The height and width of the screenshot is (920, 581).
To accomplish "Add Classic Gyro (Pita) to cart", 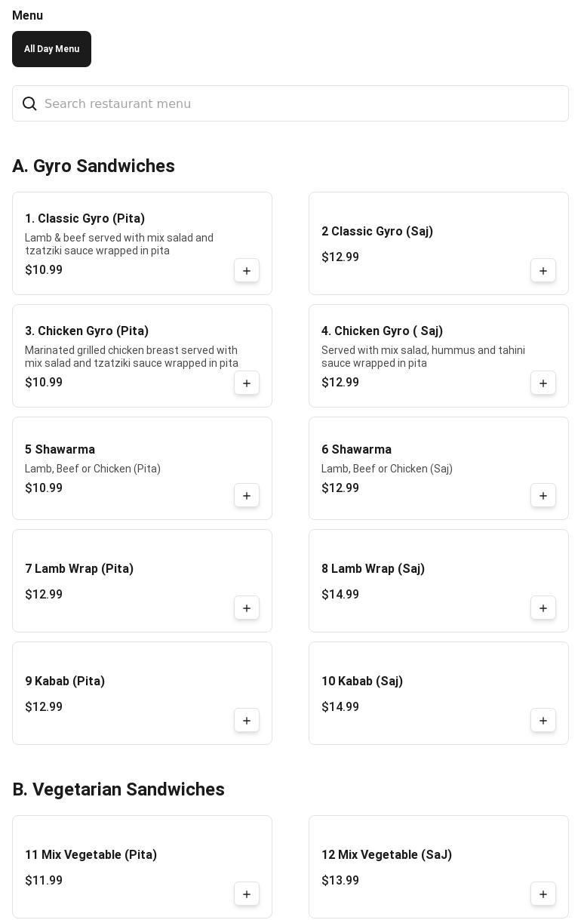I will [x=247, y=271].
